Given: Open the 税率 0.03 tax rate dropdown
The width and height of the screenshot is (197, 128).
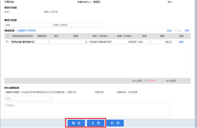Looking at the screenshot, I should [x=144, y=42].
